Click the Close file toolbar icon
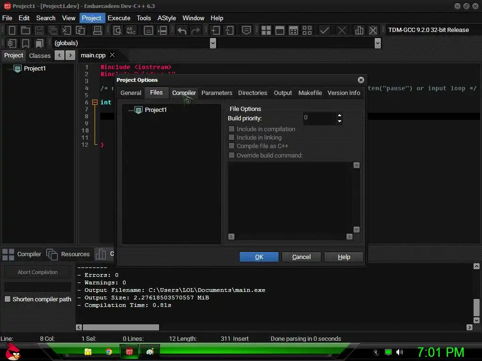 click(x=66, y=30)
